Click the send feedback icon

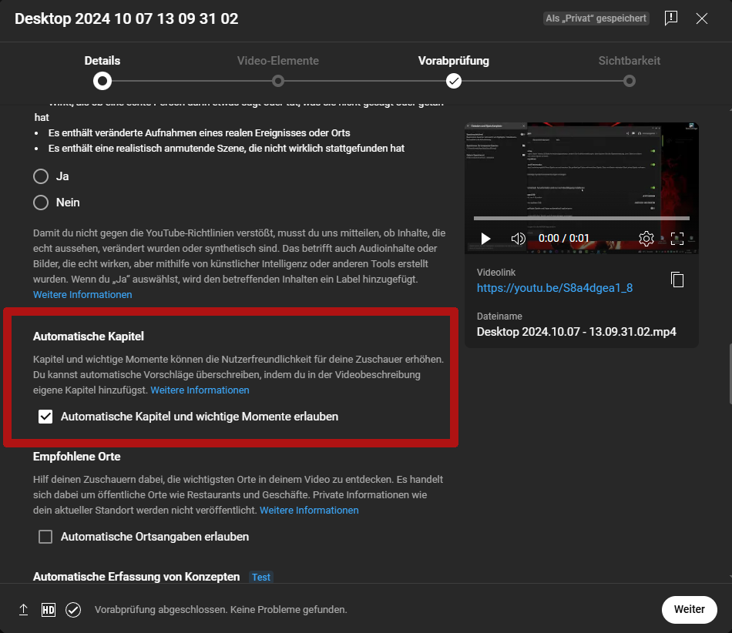(671, 18)
